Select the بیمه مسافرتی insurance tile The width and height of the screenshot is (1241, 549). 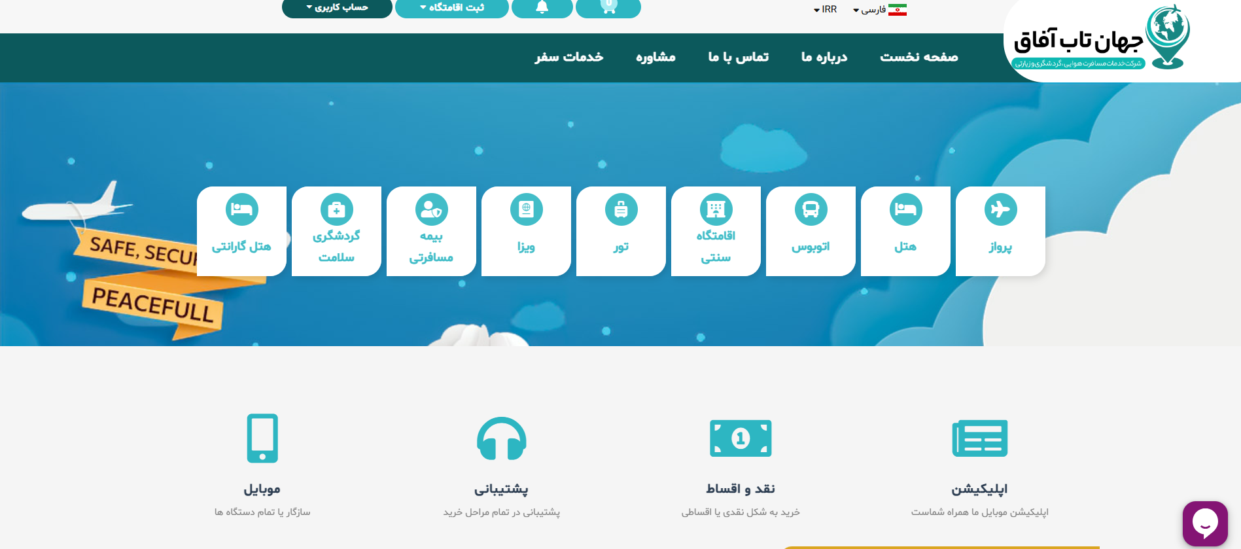point(431,231)
